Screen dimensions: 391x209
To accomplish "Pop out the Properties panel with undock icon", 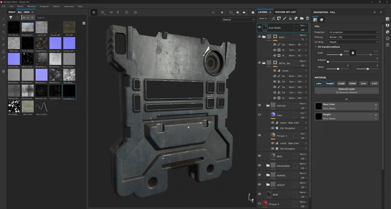I will click(375, 12).
